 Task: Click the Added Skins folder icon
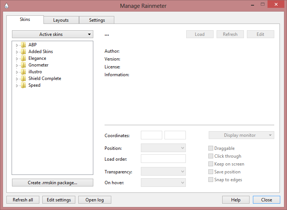(23, 52)
